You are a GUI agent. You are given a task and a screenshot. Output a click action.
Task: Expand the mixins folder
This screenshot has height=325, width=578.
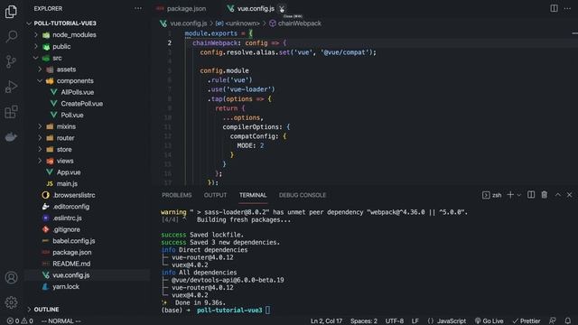click(x=66, y=126)
